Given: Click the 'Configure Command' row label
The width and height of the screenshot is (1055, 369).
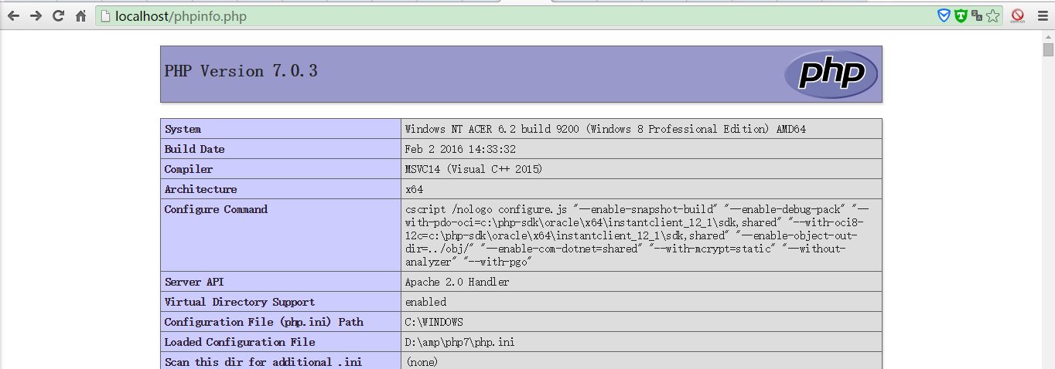Looking at the screenshot, I should coord(216,209).
